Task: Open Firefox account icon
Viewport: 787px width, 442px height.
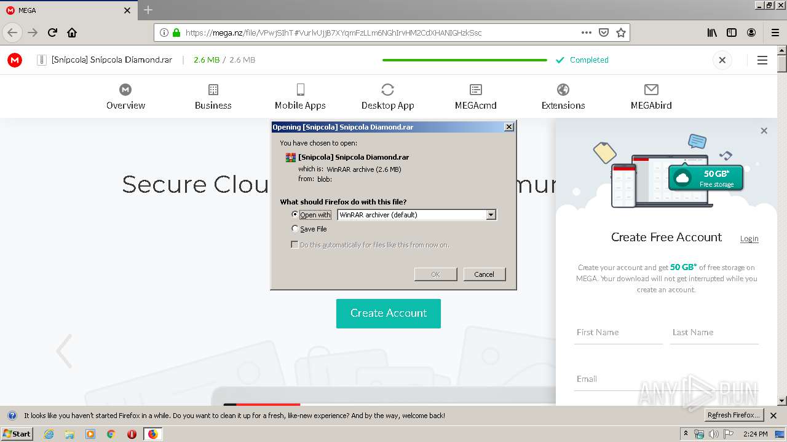Action: tap(751, 33)
